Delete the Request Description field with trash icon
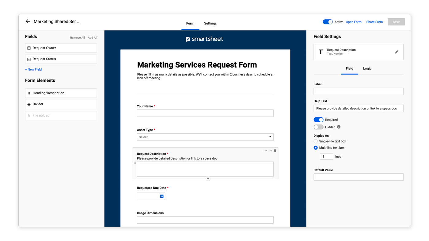Viewport: 429px width, 241px height. click(275, 150)
